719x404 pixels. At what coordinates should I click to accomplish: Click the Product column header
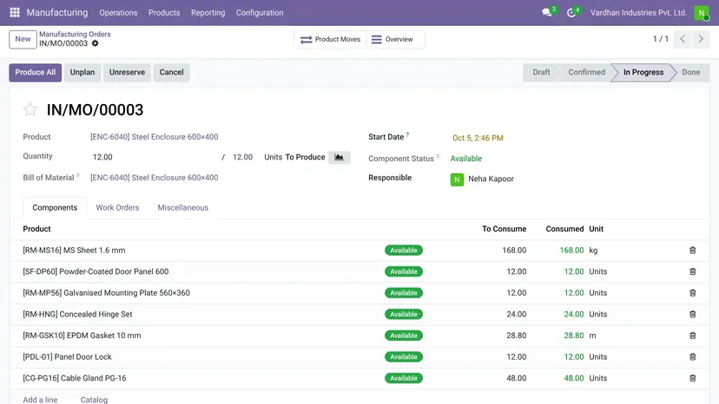click(x=36, y=229)
